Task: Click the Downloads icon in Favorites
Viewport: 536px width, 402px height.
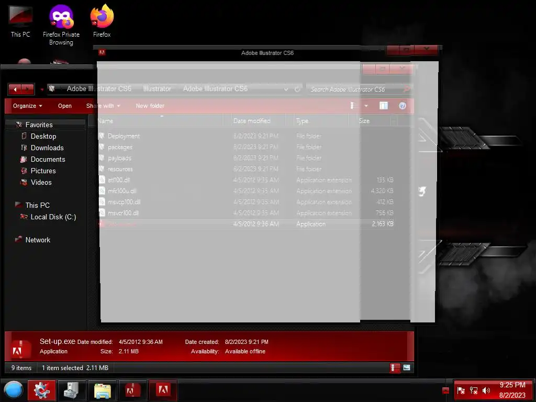Action: pyautogui.click(x=24, y=148)
